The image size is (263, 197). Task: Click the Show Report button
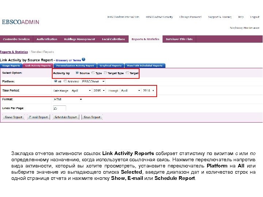(x=14, y=117)
